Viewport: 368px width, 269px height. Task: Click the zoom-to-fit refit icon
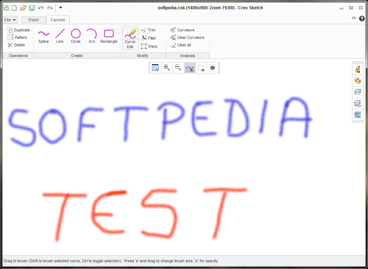point(156,68)
